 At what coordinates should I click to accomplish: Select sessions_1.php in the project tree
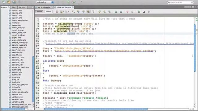tap(18, 57)
